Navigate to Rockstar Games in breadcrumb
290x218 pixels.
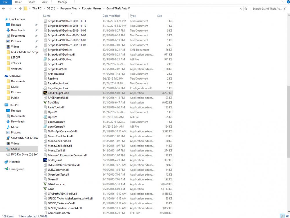click(x=92, y=8)
